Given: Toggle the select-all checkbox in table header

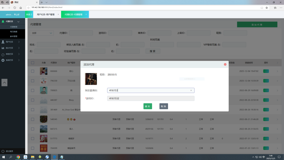Looking at the screenshot, I should (x=32, y=63).
